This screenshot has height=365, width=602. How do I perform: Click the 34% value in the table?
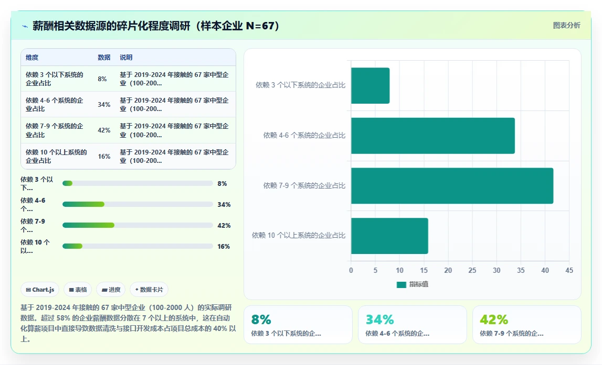click(104, 105)
